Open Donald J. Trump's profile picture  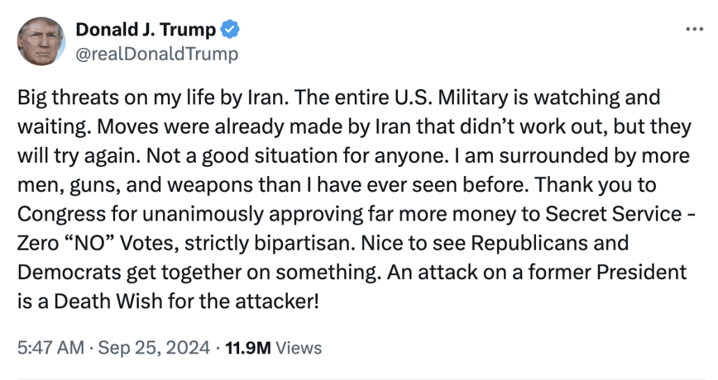[x=41, y=41]
